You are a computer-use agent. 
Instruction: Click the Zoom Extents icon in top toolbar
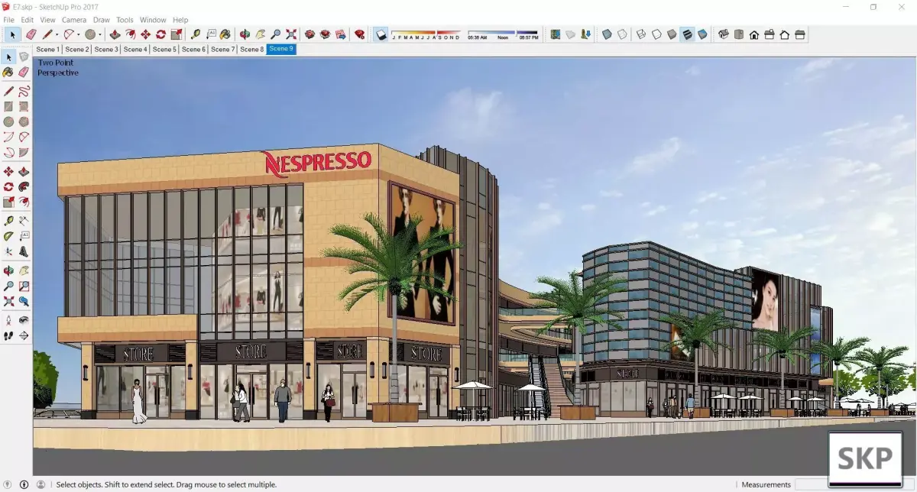coord(291,34)
